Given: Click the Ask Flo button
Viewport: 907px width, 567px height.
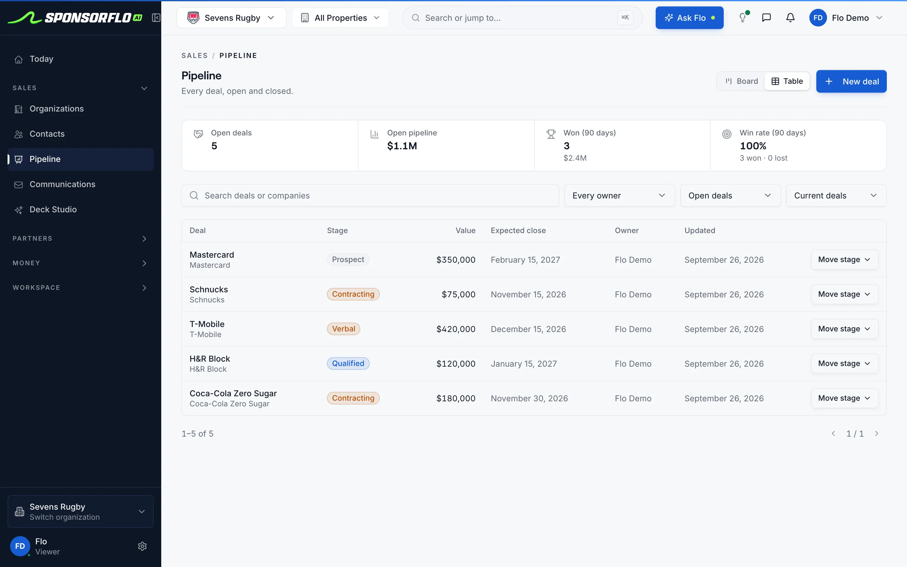Looking at the screenshot, I should pos(689,18).
